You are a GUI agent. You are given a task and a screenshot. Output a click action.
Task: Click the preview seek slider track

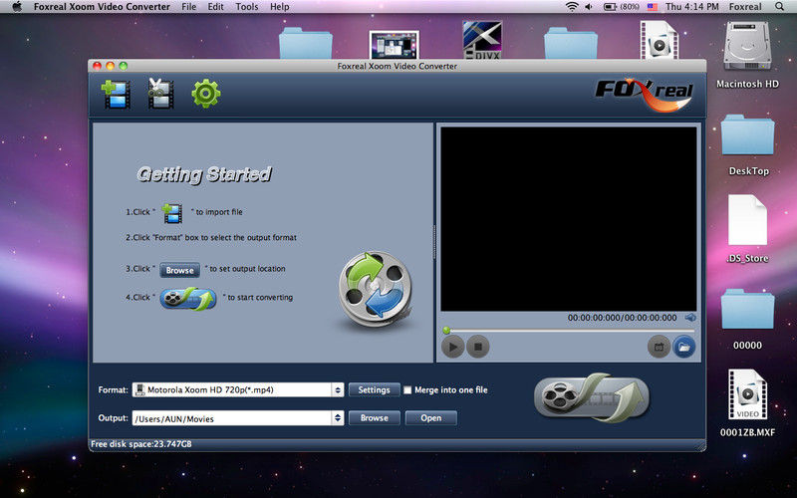[x=569, y=331]
